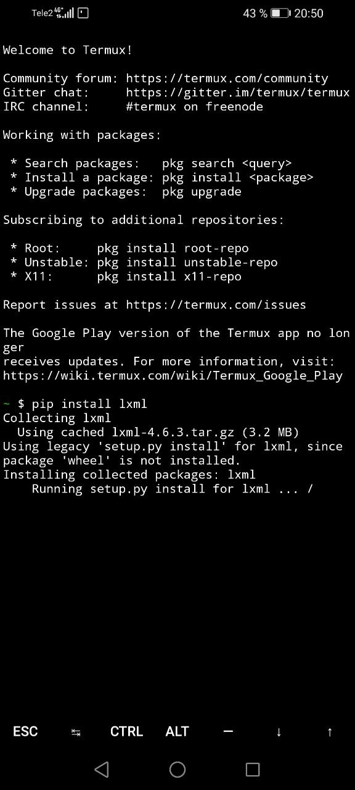355x790 pixels.
Task: Tap Android recent apps square button
Action: coord(253,769)
